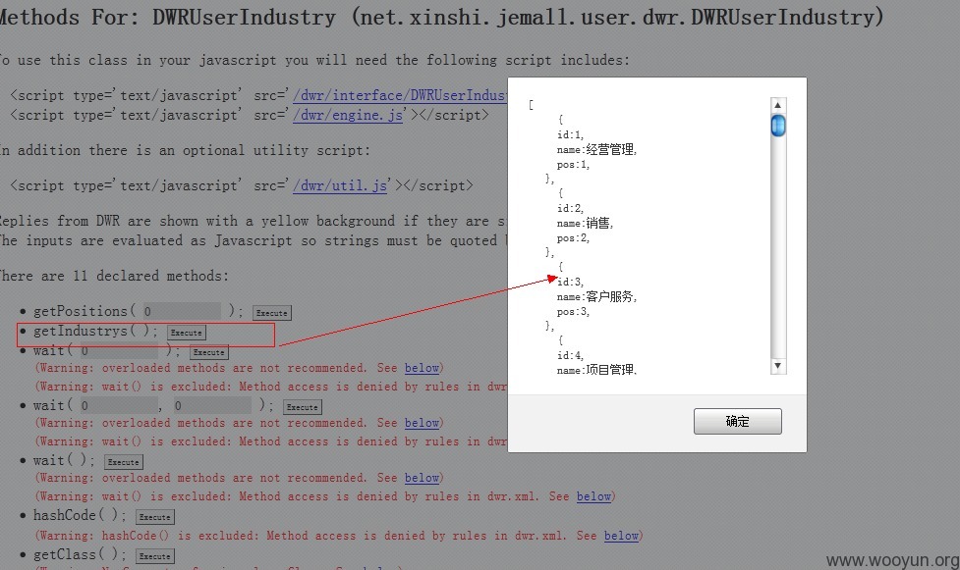Click the dialog scrollbar thumb
This screenshot has width=960, height=570.
click(777, 126)
